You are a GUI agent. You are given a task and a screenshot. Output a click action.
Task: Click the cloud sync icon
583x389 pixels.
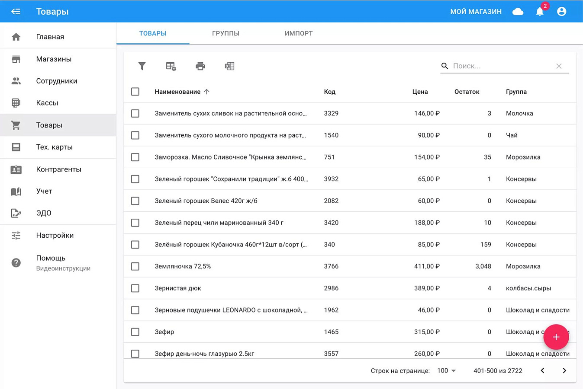(x=518, y=12)
